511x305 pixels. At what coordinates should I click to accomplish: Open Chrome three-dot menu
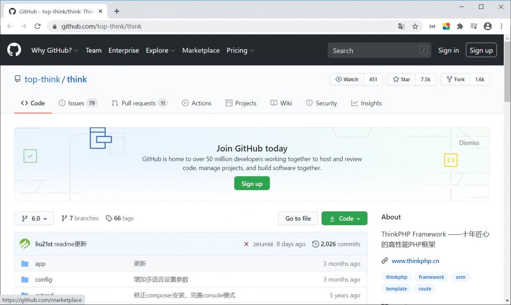pyautogui.click(x=501, y=26)
